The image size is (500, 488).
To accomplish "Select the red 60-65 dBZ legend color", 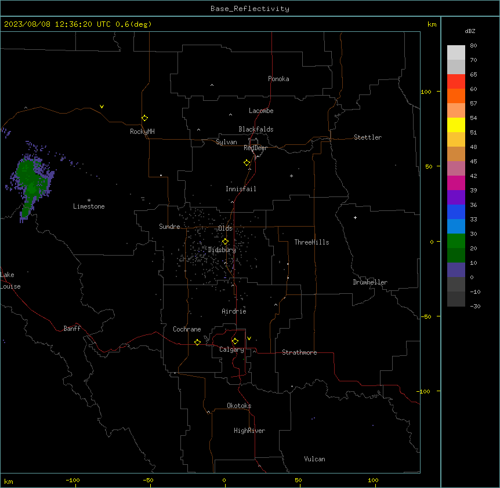I will coord(456,82).
